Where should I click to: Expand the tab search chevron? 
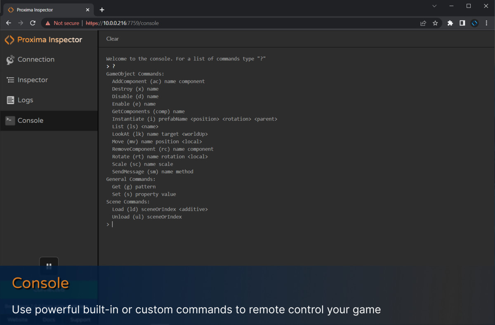click(x=434, y=6)
